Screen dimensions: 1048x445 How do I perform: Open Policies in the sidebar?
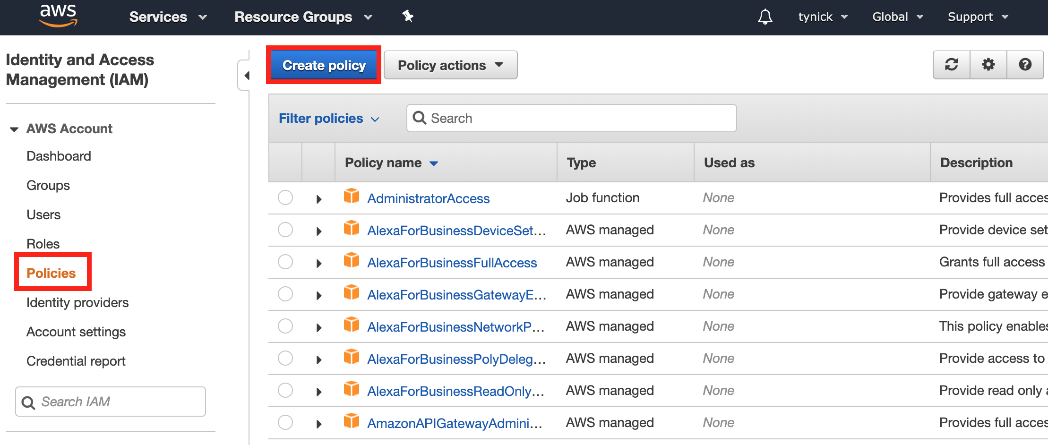click(51, 273)
